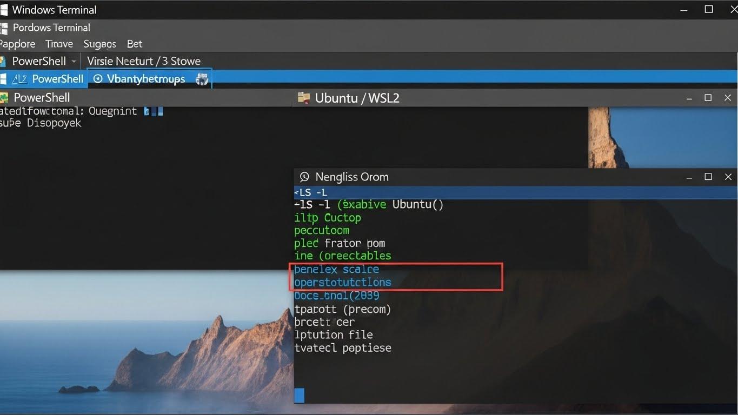Viewport: 738px width, 415px height.
Task: Switch to the Virsie Neeturt /3 Stowe tab
Action: click(144, 61)
